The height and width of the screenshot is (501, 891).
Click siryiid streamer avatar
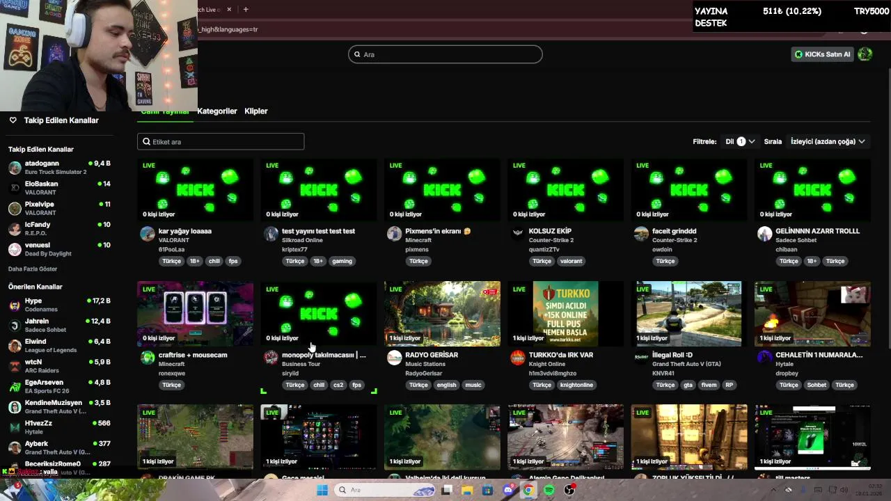pyautogui.click(x=271, y=358)
